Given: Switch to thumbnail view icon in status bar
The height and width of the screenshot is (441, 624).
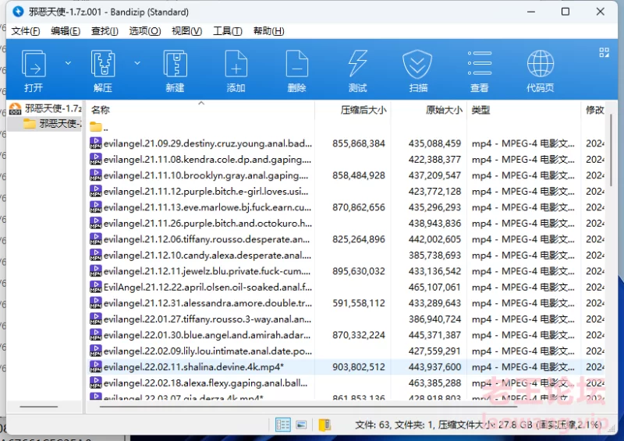Looking at the screenshot, I should click(301, 425).
